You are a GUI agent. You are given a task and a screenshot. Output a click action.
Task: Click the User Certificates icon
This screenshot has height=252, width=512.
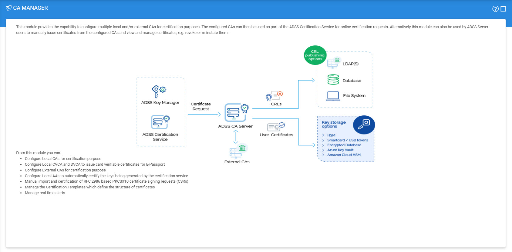(x=276, y=127)
